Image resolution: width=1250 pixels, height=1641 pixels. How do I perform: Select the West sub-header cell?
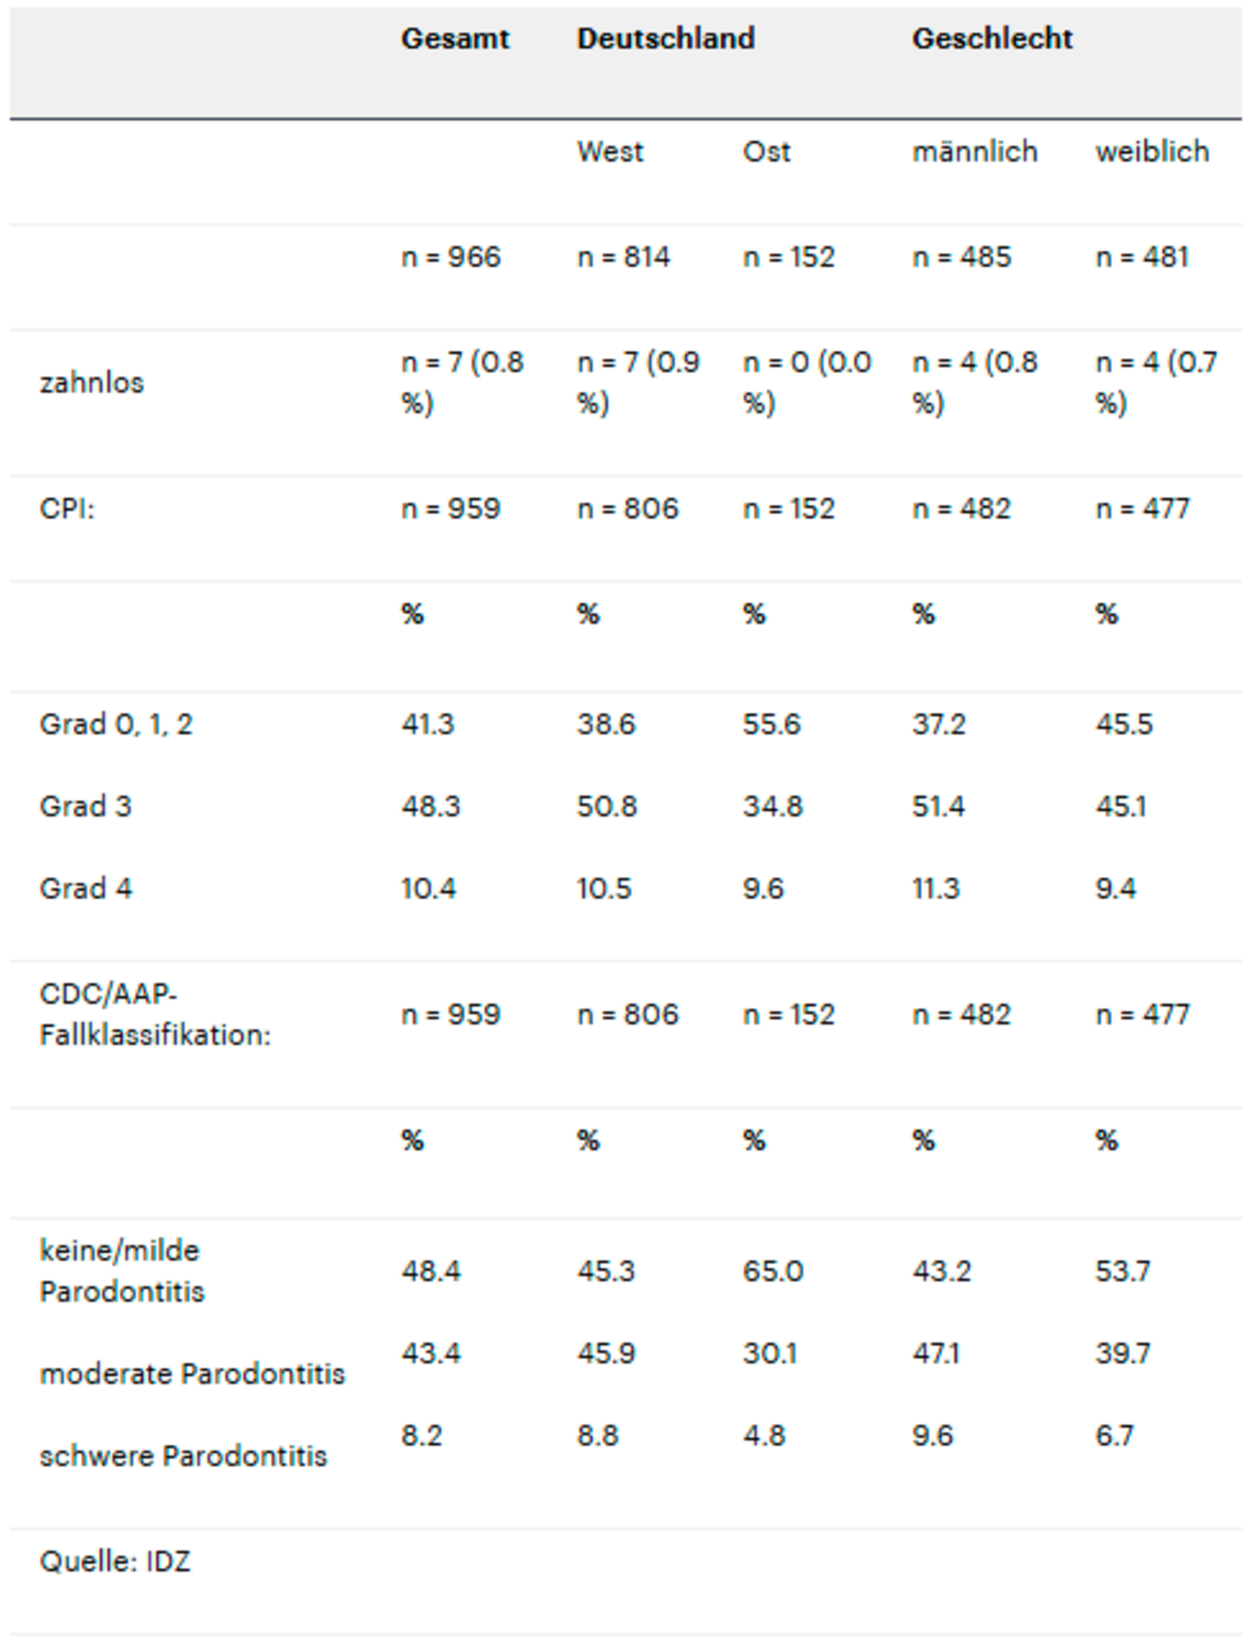609,152
